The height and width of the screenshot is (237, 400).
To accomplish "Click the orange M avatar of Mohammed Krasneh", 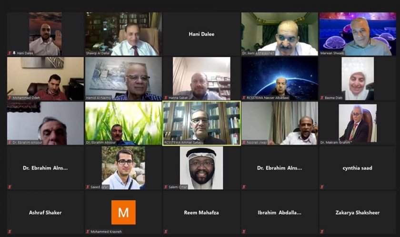I will pyautogui.click(x=123, y=212).
